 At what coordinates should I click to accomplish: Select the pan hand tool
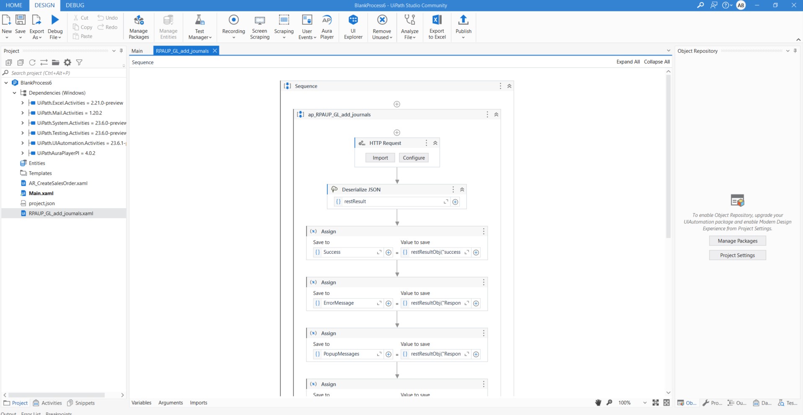598,402
